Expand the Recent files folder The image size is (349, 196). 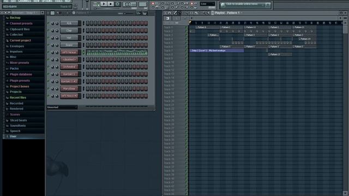[18, 98]
